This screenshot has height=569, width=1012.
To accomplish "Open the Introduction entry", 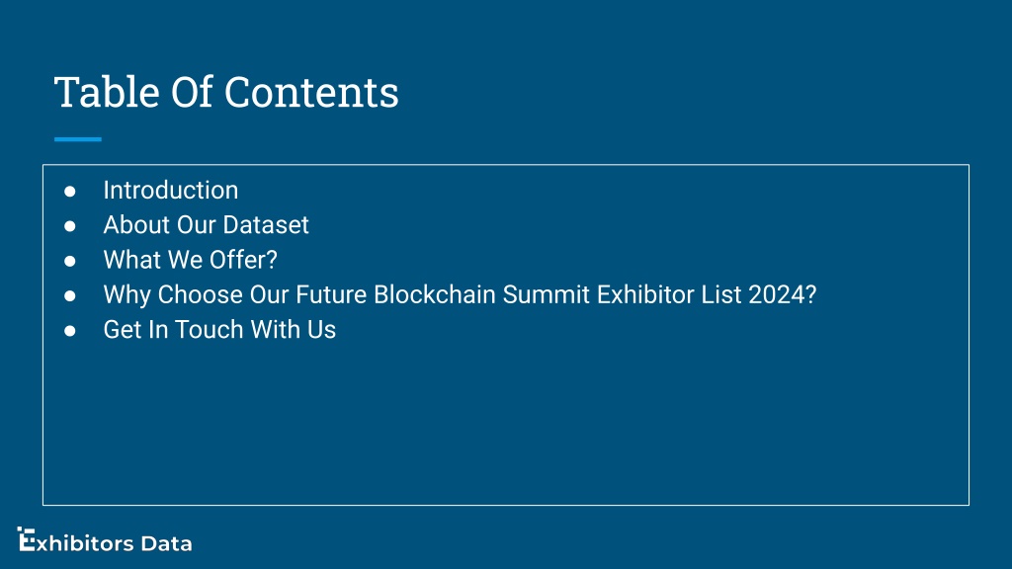I will coord(170,191).
